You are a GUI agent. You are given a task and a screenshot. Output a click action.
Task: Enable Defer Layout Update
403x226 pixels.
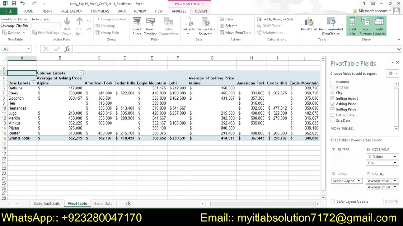pyautogui.click(x=333, y=202)
